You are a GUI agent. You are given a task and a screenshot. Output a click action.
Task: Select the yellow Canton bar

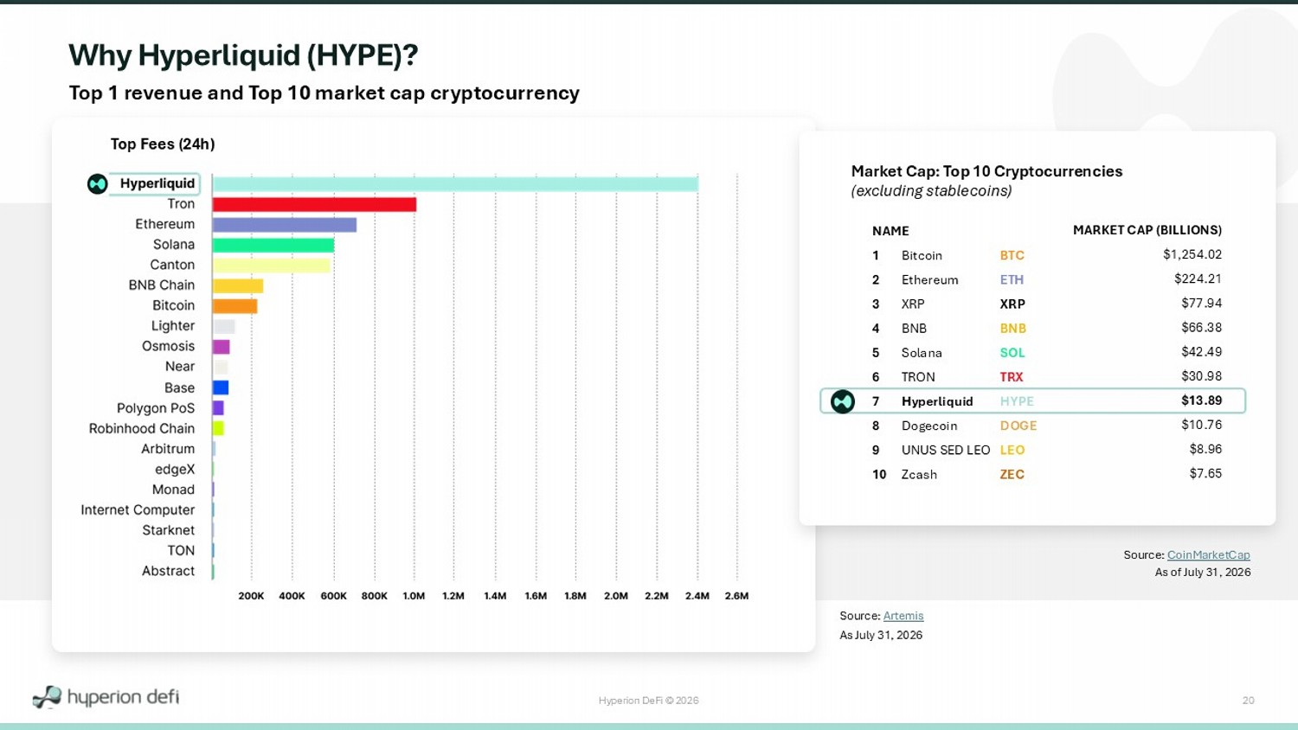click(x=271, y=266)
